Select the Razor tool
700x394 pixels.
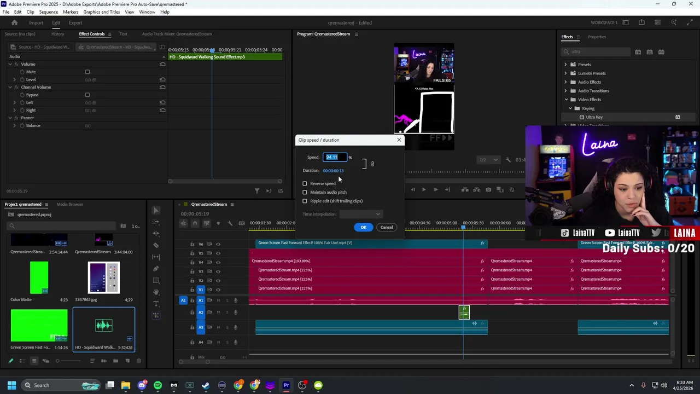tap(156, 245)
